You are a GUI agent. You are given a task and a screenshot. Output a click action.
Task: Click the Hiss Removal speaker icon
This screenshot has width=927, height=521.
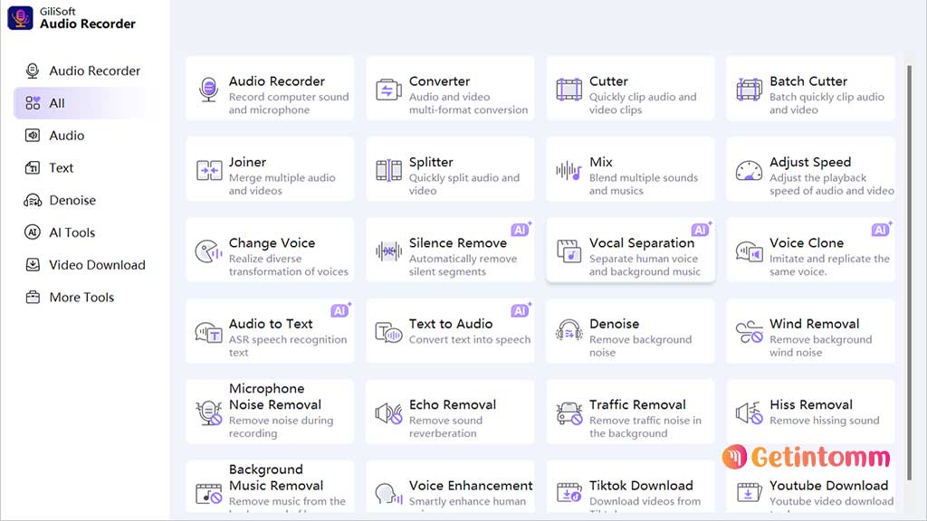coord(749,413)
